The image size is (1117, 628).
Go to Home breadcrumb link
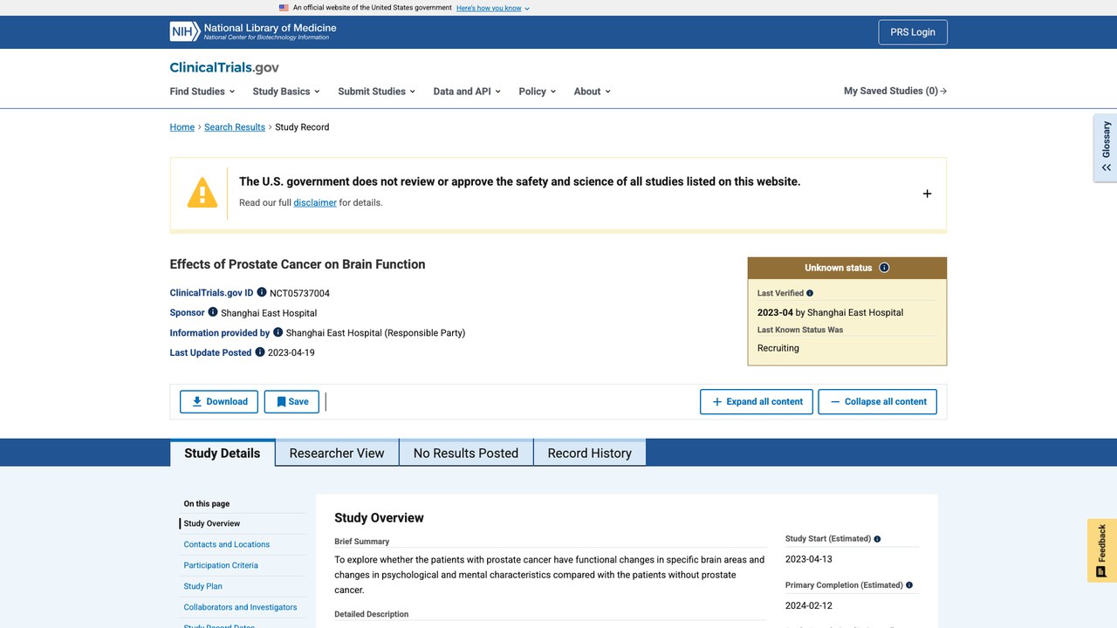pos(182,127)
